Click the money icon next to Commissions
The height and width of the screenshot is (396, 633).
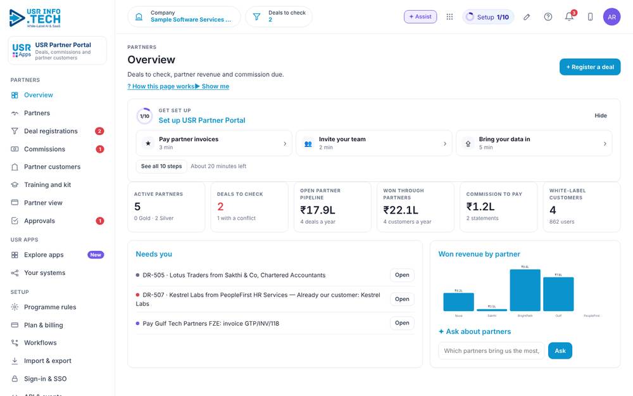(15, 149)
